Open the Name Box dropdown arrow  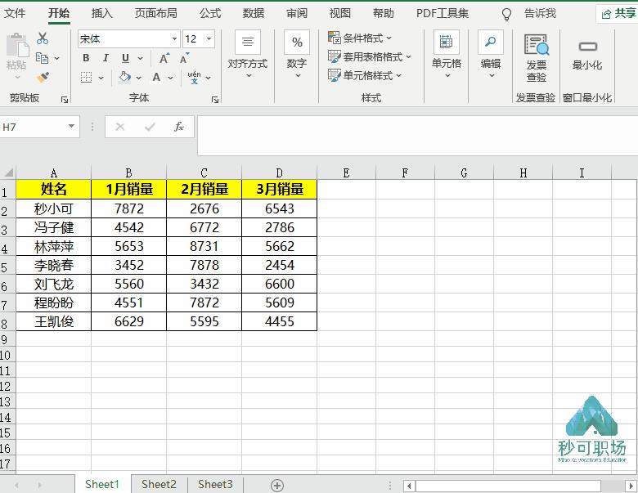(72, 126)
